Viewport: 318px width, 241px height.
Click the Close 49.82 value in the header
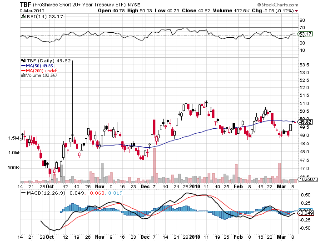click(196, 10)
